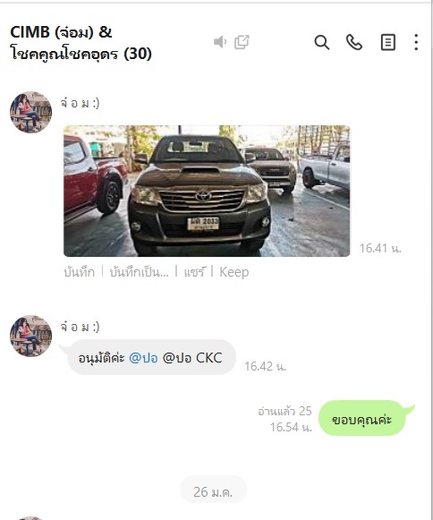Click the อ่านแล้ว 25 read count

pos(284,412)
